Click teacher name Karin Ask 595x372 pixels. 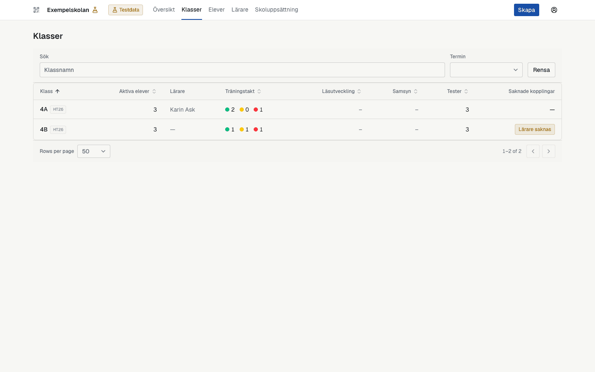(182, 110)
